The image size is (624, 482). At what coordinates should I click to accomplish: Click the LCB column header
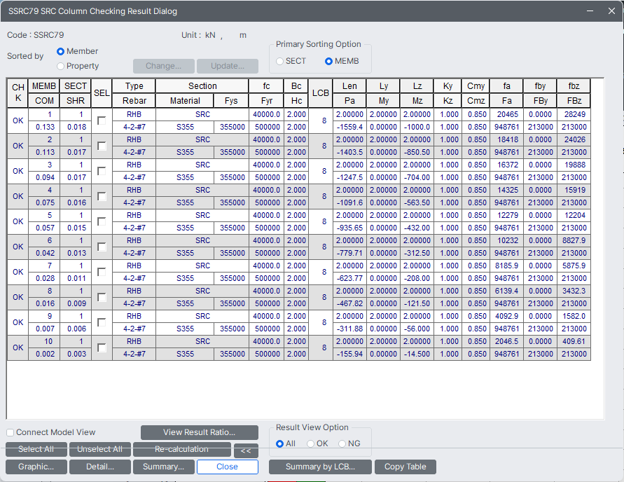tap(320, 93)
